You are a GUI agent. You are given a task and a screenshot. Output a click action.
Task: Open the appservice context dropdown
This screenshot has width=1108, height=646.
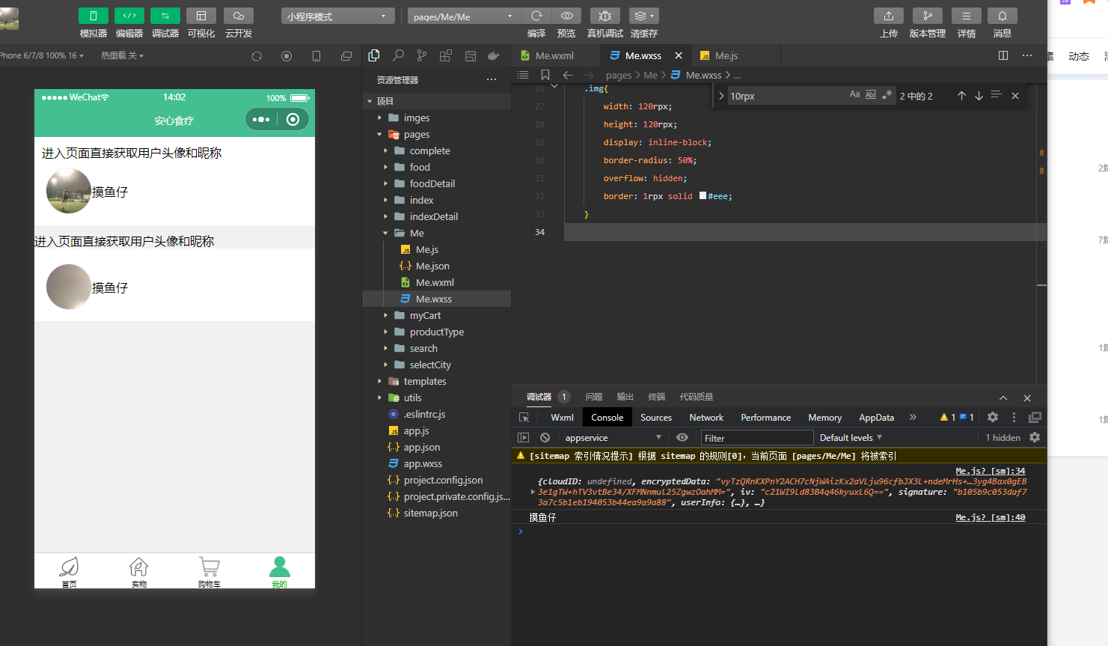click(613, 438)
